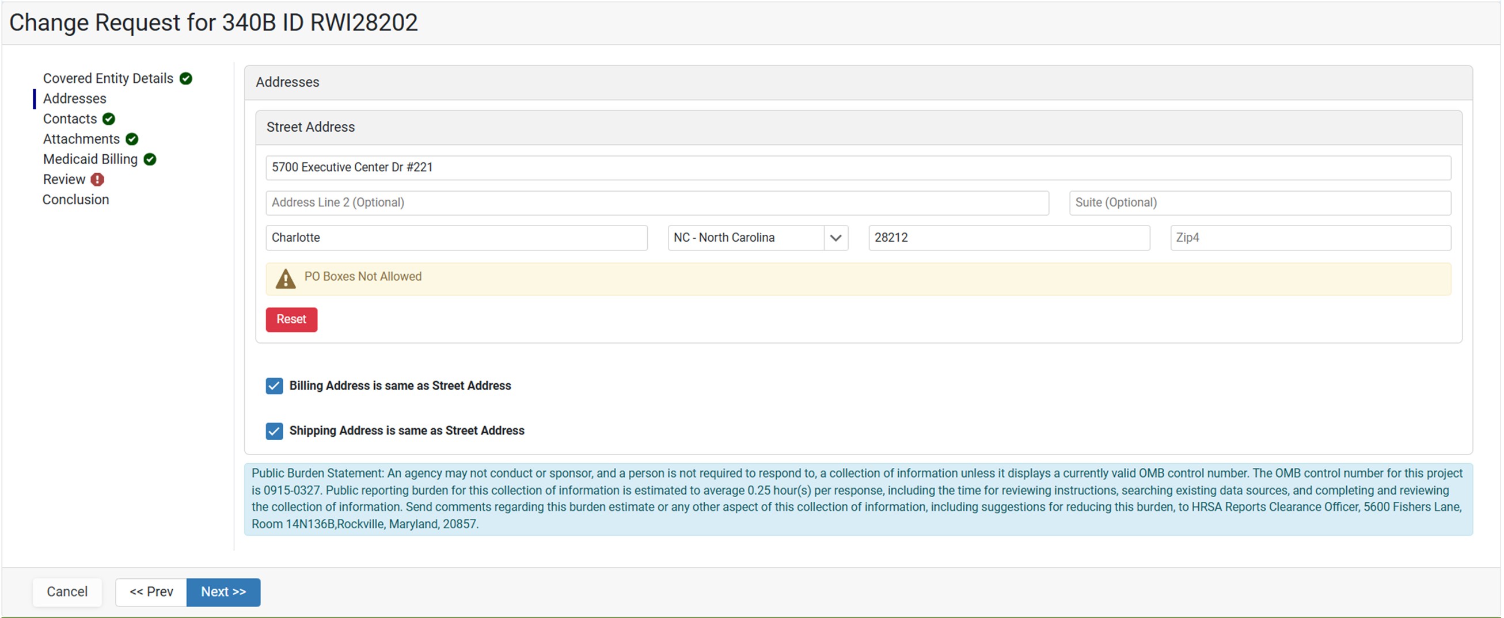Open the Conclusion step in sidebar

[76, 200]
